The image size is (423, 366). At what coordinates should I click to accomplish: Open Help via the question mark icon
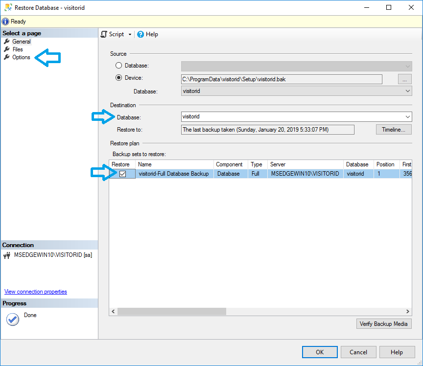141,34
